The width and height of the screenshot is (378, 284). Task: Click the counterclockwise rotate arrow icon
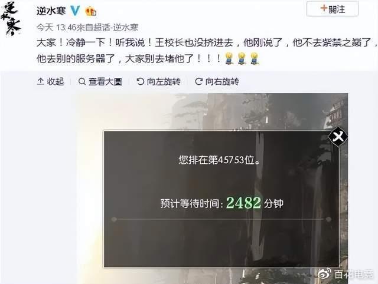tap(141, 81)
